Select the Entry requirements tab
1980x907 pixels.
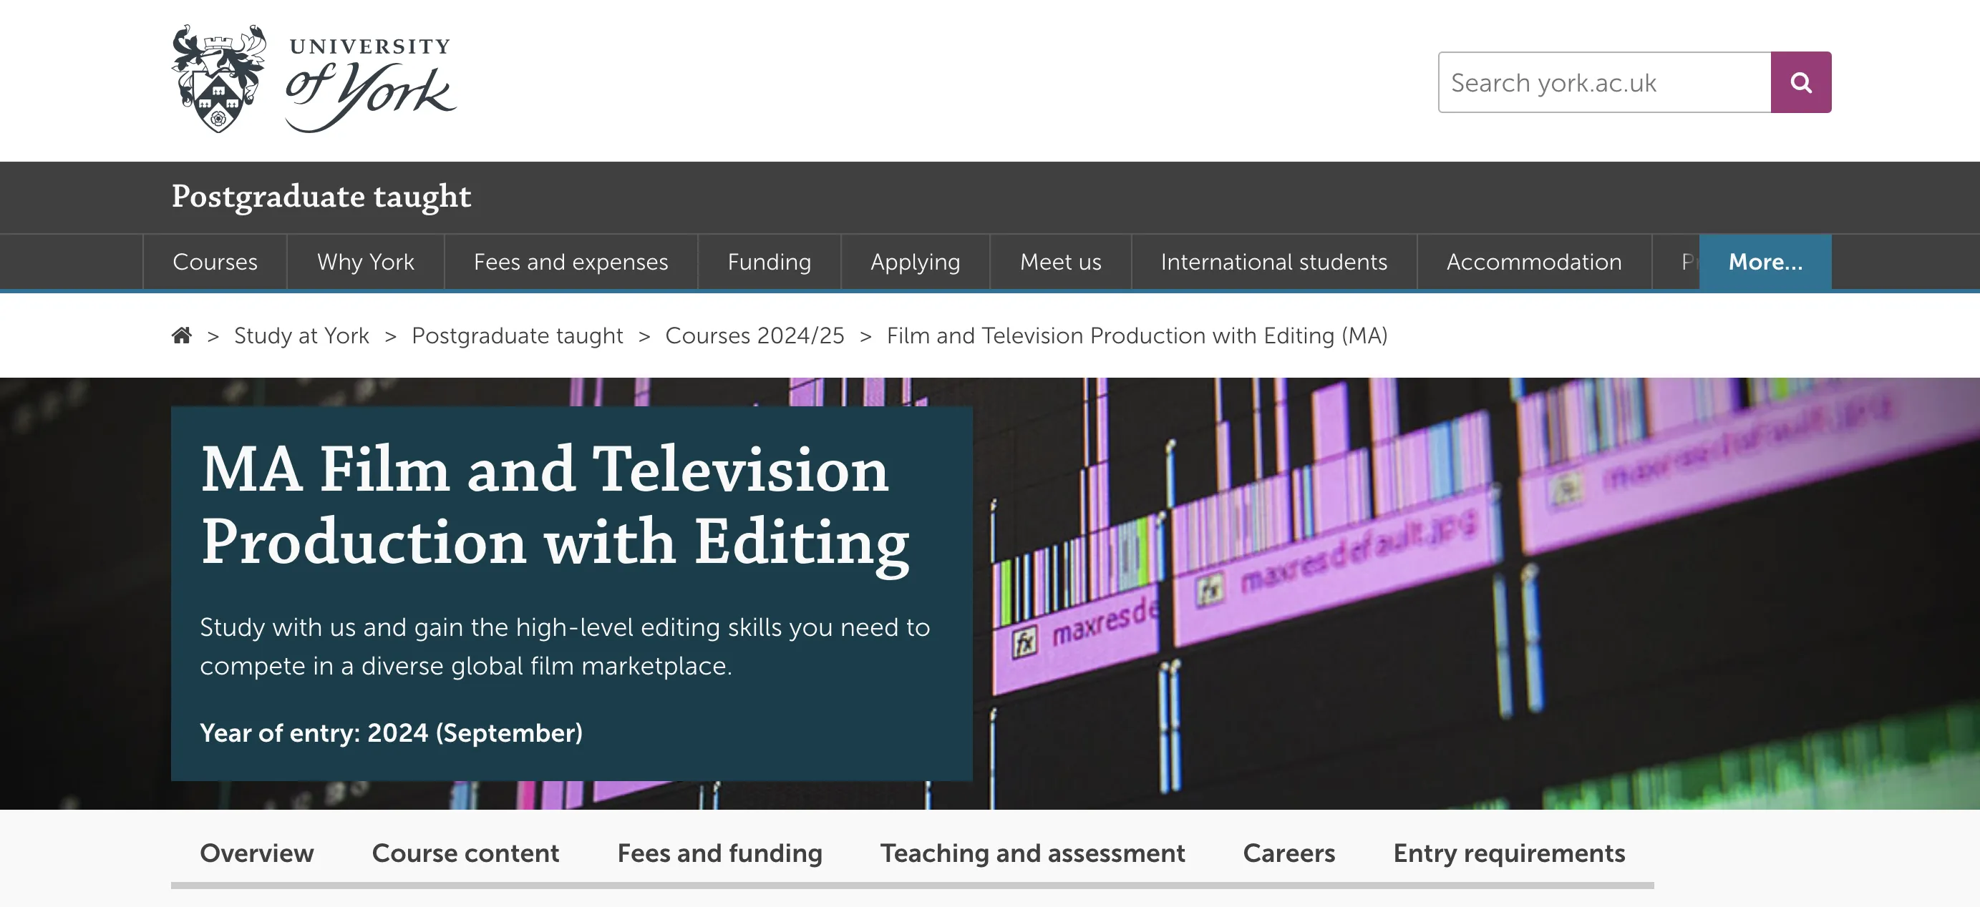coord(1508,853)
